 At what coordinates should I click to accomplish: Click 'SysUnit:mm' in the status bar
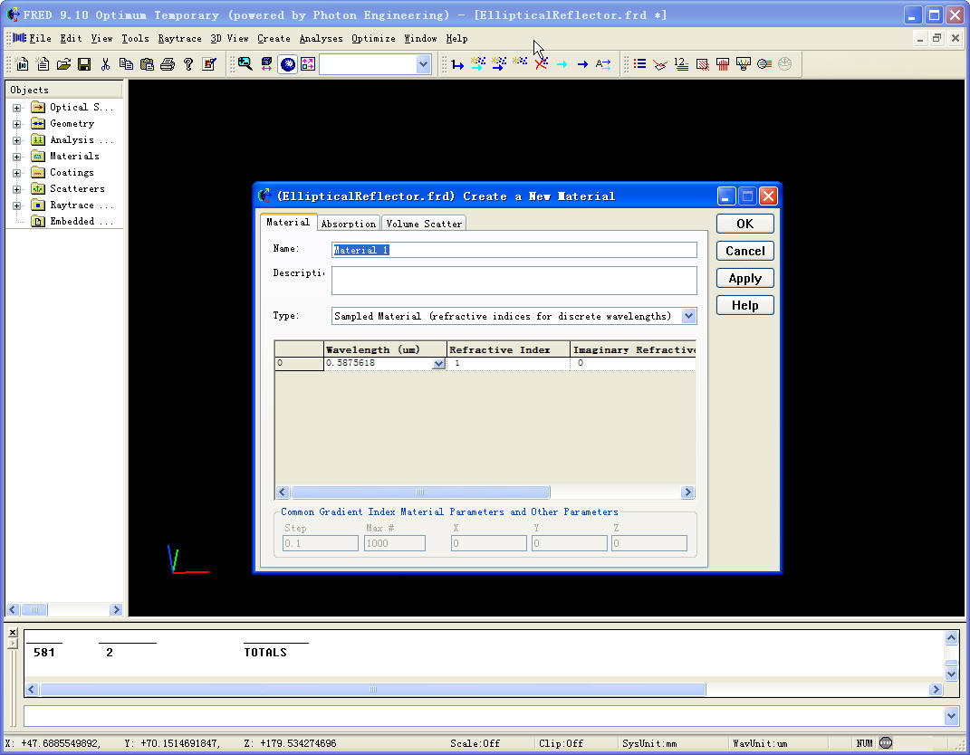click(649, 743)
